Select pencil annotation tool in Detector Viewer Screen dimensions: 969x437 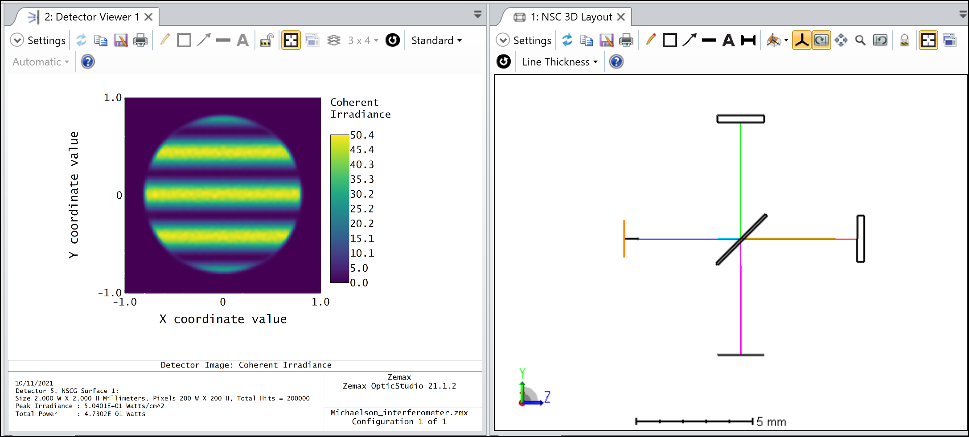pos(164,40)
